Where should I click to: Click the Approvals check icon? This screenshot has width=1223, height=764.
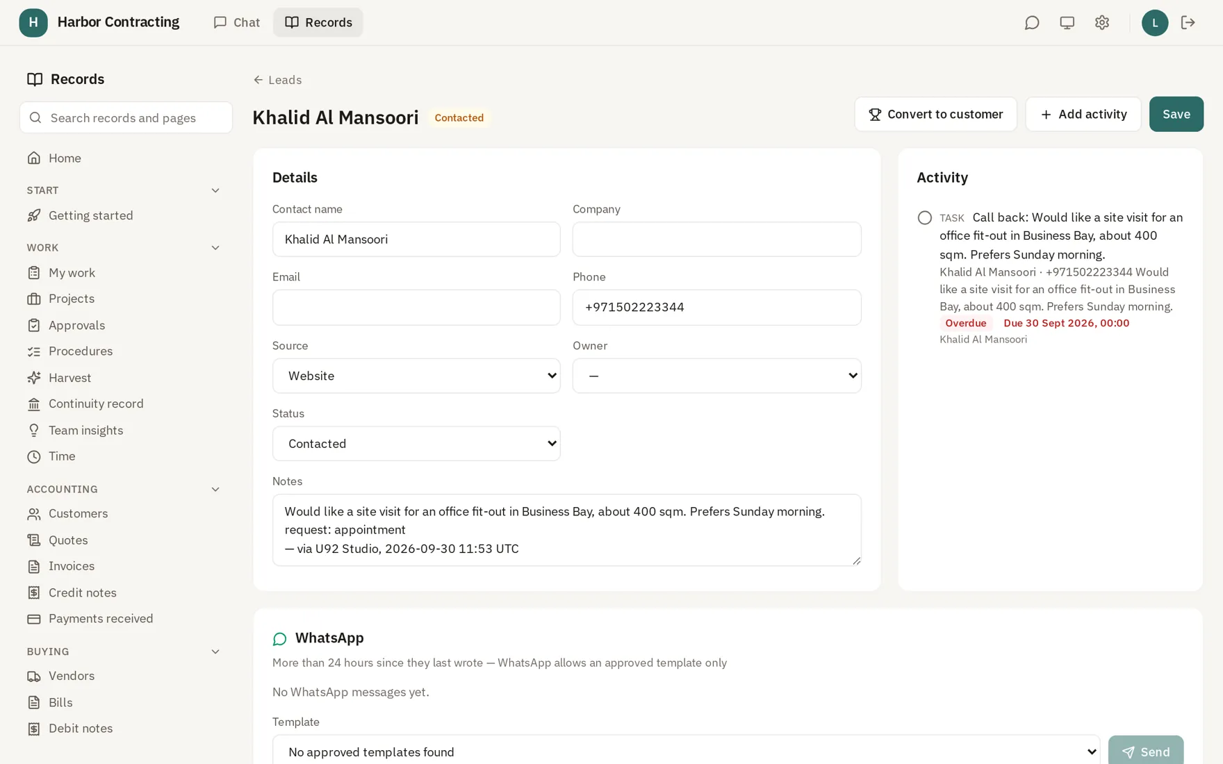click(x=34, y=325)
